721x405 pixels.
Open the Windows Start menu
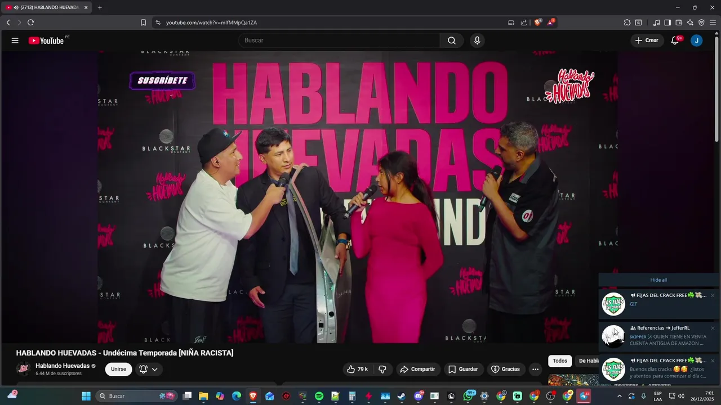click(86, 396)
